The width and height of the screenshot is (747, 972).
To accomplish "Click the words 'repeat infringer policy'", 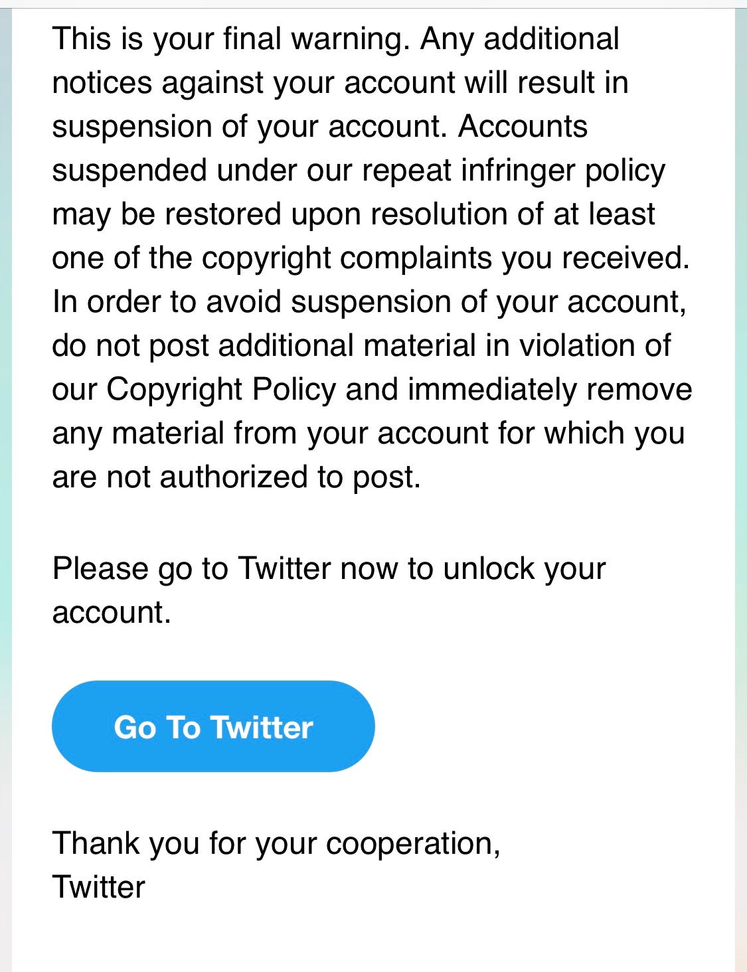I will click(513, 171).
